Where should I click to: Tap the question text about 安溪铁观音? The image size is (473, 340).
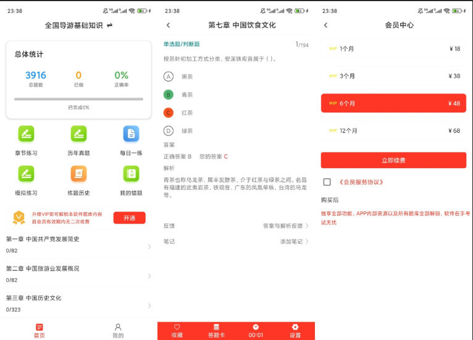(220, 59)
